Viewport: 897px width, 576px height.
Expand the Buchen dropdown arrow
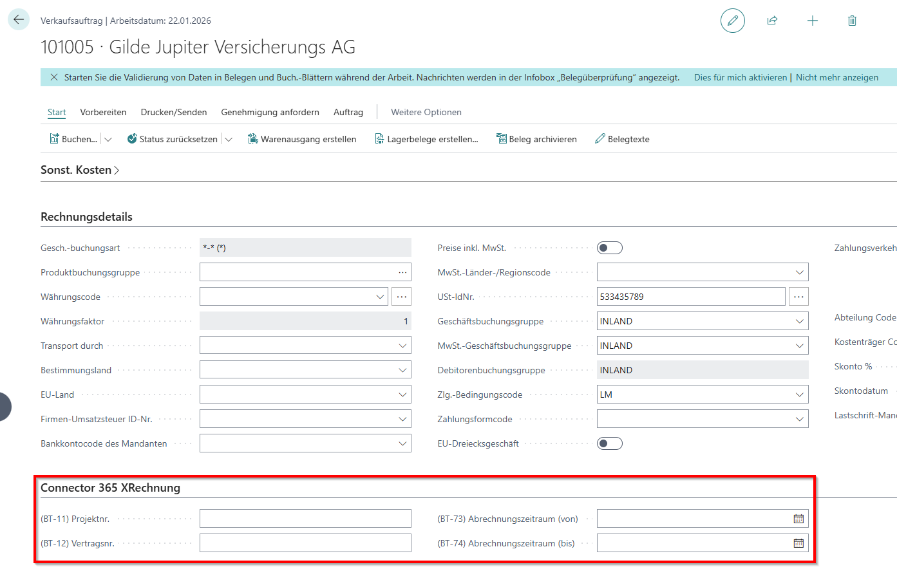pyautogui.click(x=108, y=139)
